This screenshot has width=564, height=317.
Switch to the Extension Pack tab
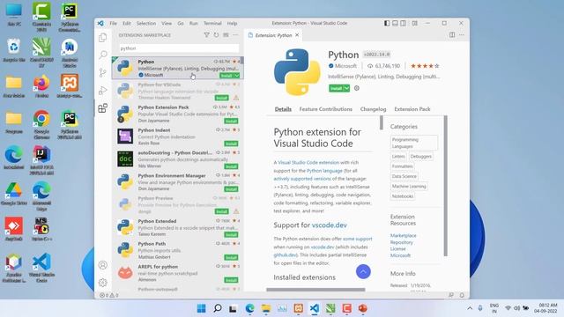412,109
